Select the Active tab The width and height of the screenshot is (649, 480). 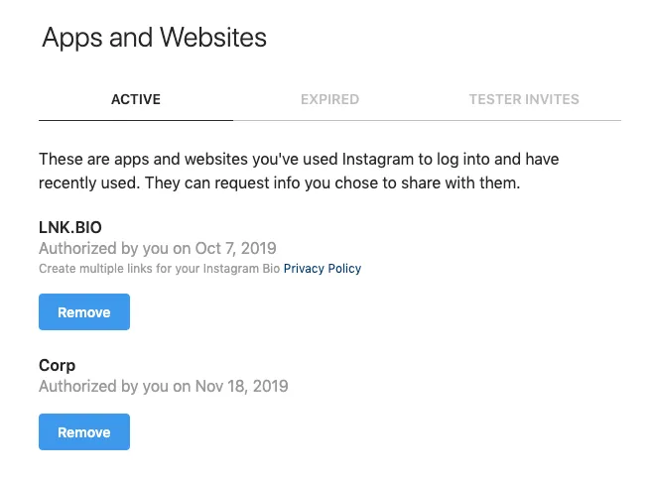136,99
